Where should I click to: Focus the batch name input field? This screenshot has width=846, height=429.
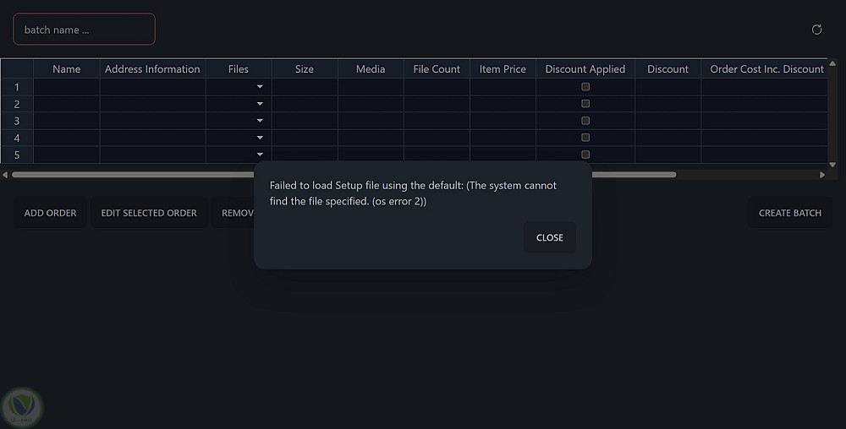coord(85,30)
